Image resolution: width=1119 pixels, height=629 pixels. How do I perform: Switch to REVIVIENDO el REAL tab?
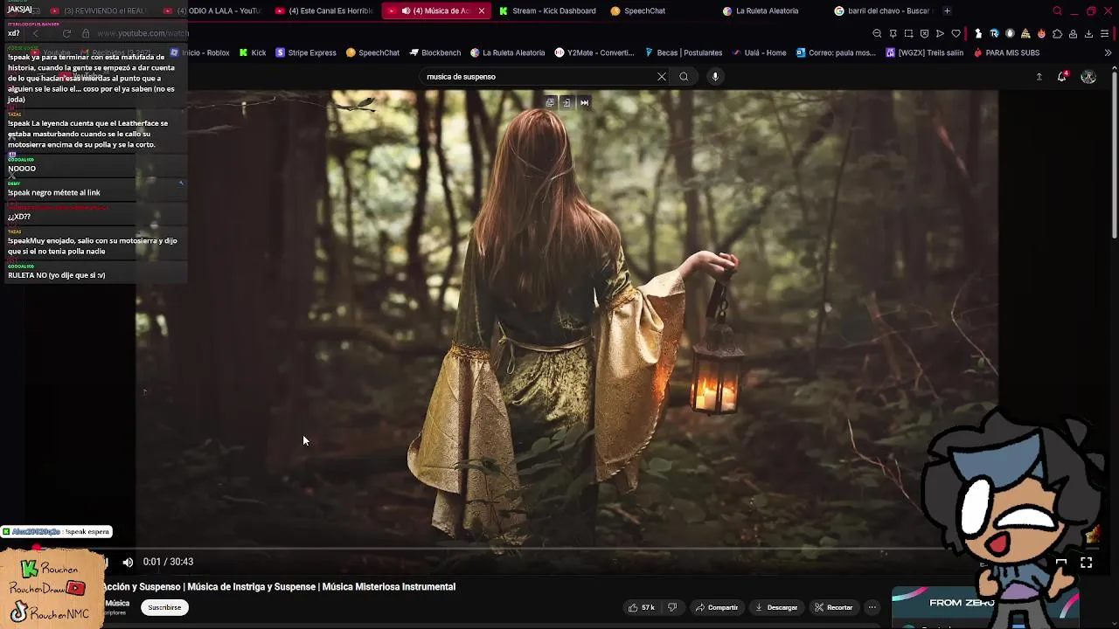pos(98,10)
